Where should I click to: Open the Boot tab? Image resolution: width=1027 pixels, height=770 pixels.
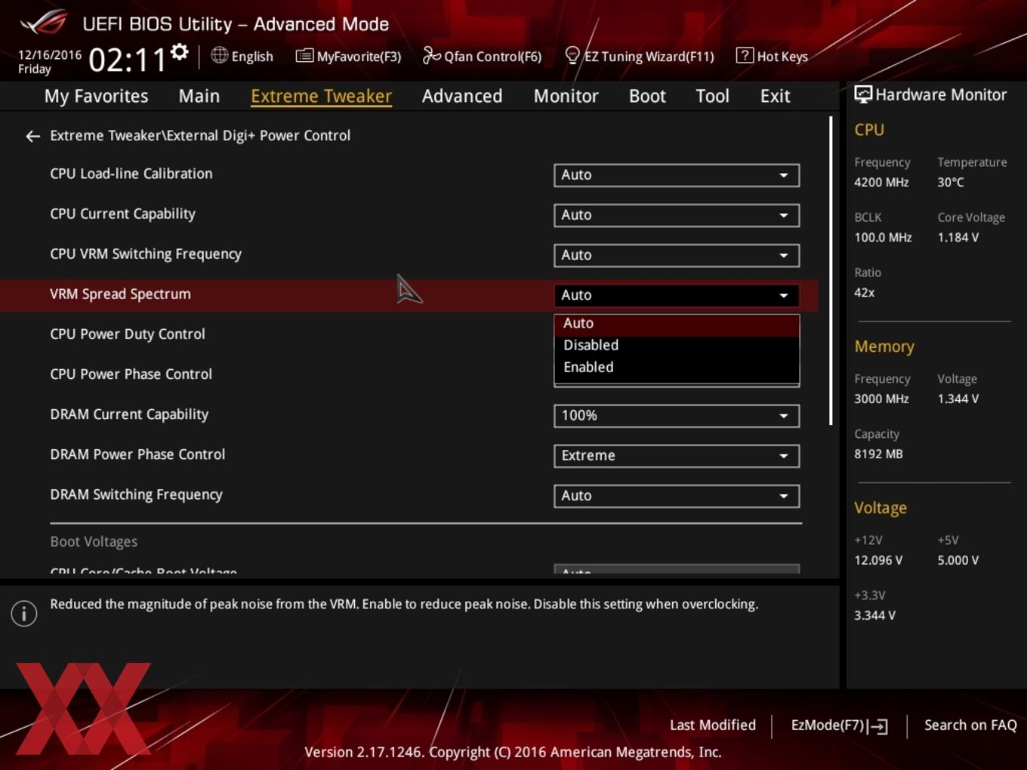(x=647, y=96)
